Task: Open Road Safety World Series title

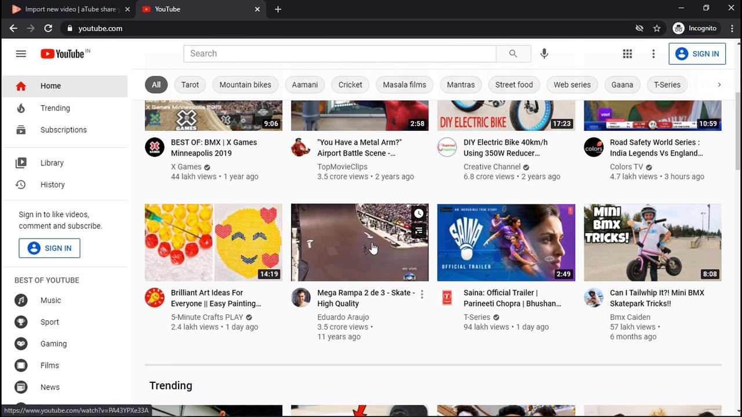Action: [656, 148]
